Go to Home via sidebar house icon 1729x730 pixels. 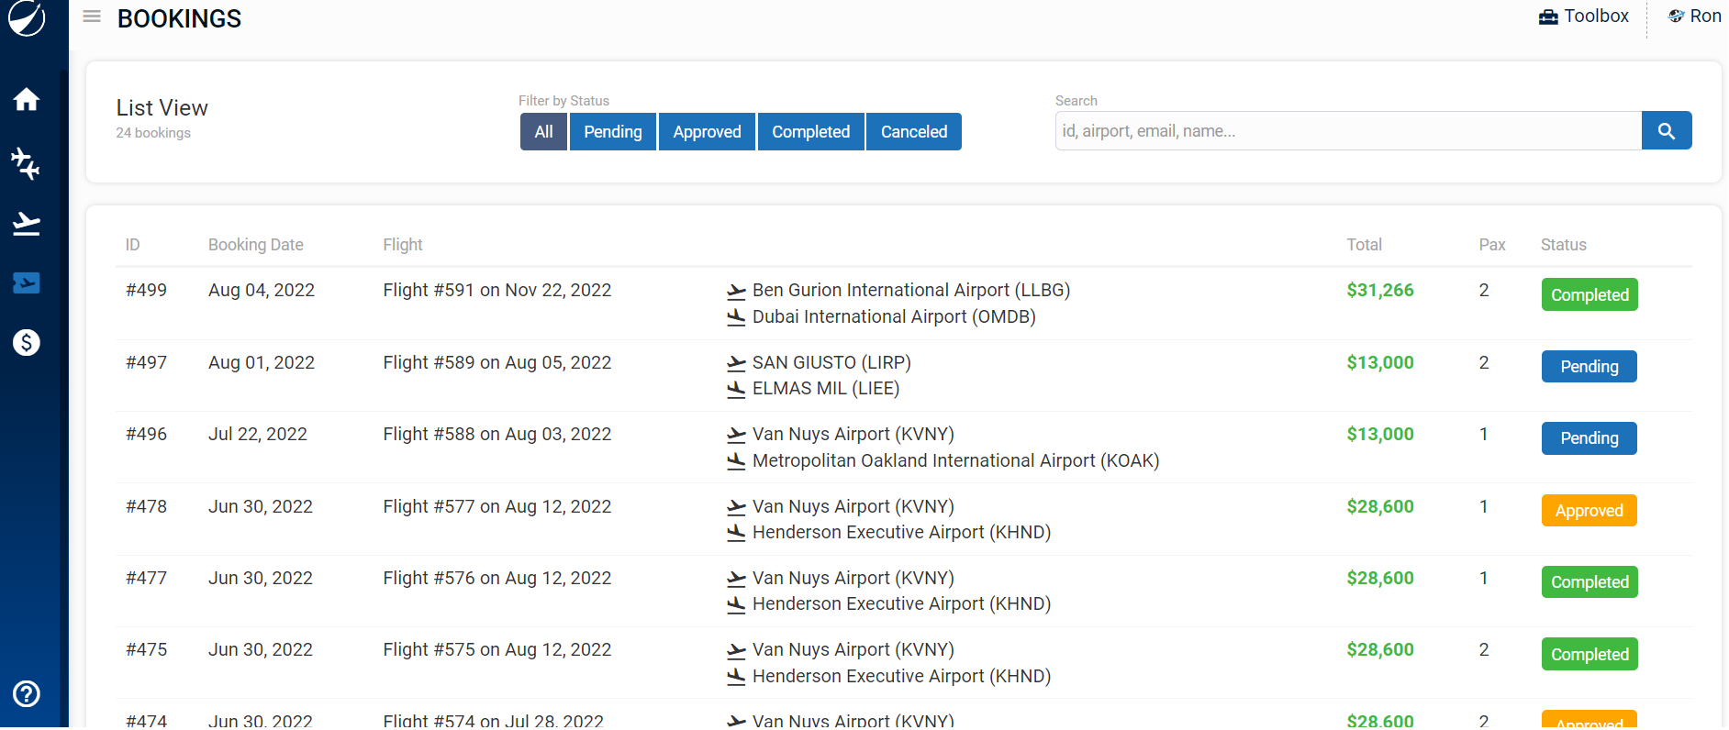point(27,99)
